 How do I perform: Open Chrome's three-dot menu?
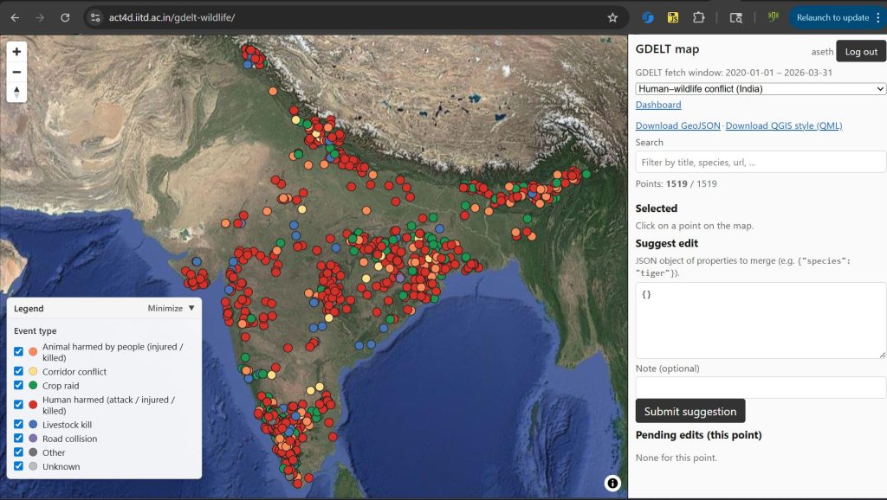point(878,17)
